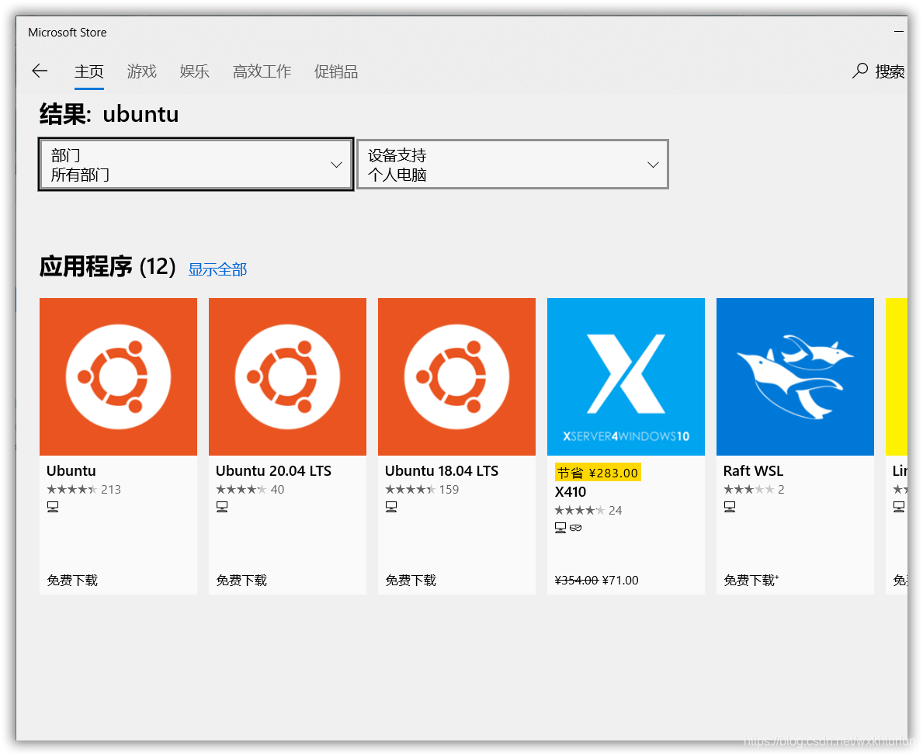The image size is (923, 756).
Task: Open the Raft WSL penguin logo tile
Action: tap(795, 376)
